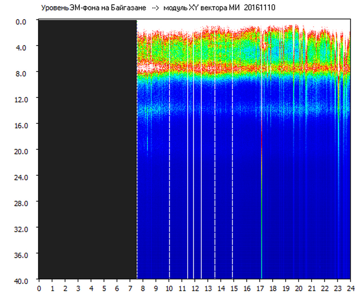The height and width of the screenshot is (298, 363).
Task: Click the x-axis label 8
Action: click(x=143, y=288)
